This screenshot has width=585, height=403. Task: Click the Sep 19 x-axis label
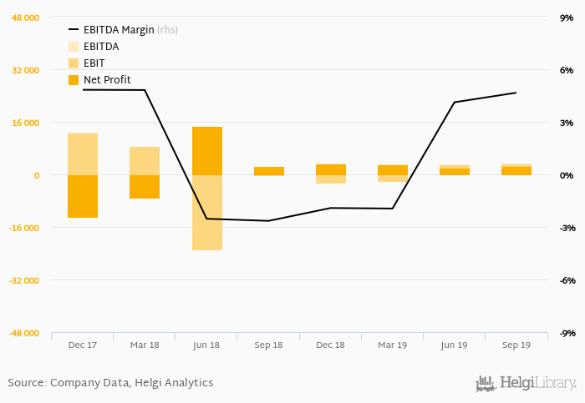(516, 345)
